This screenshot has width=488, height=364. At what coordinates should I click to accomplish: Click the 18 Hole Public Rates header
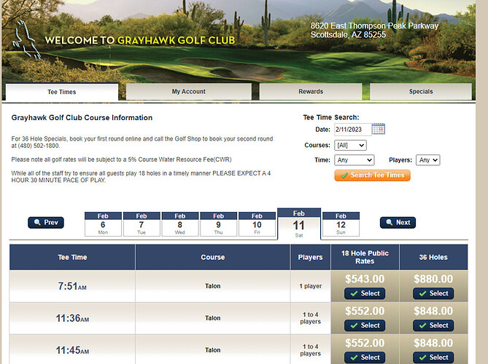pos(365,257)
